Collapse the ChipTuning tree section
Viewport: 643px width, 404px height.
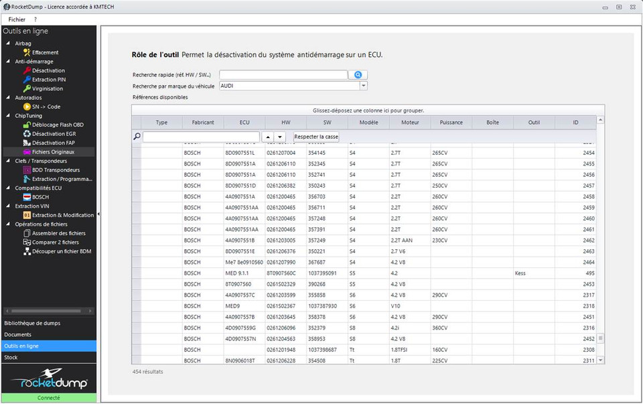coord(8,116)
